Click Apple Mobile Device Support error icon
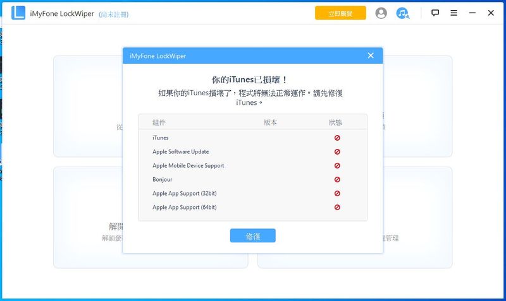The height and width of the screenshot is (301, 506). pos(337,165)
